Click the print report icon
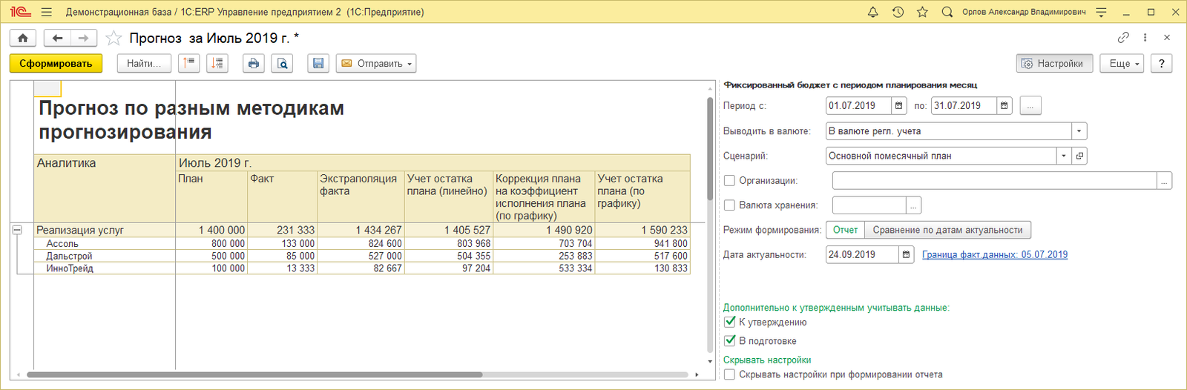The height and width of the screenshot is (390, 1187). coord(254,64)
